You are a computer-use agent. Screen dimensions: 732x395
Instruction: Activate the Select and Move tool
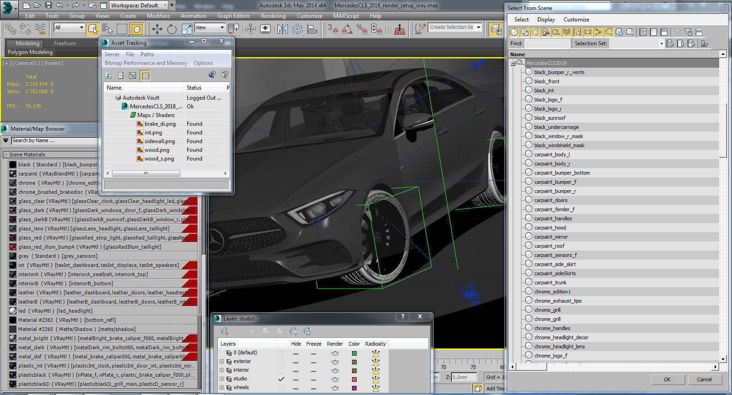[x=157, y=29]
